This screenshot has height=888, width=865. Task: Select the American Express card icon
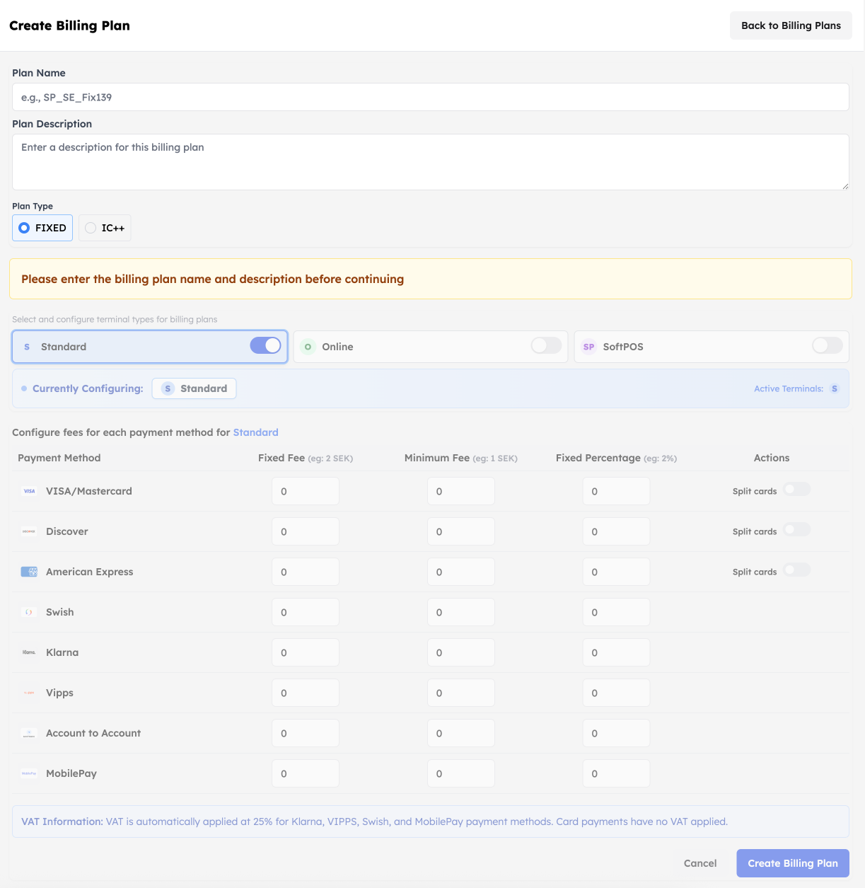pyautogui.click(x=29, y=571)
